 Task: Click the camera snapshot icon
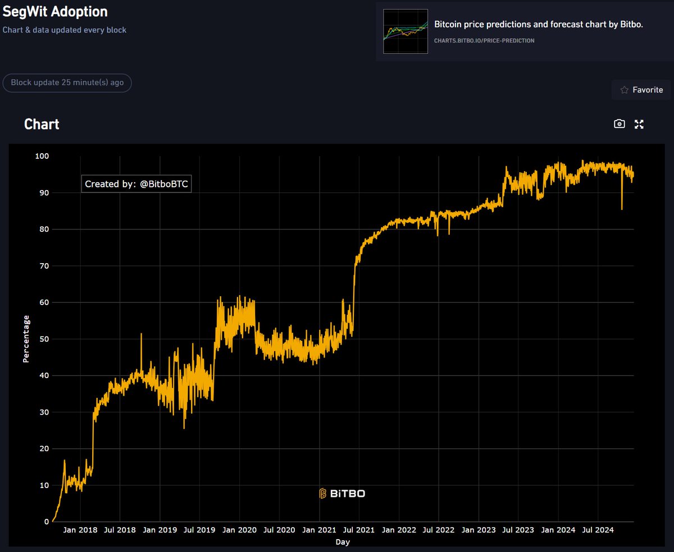619,124
